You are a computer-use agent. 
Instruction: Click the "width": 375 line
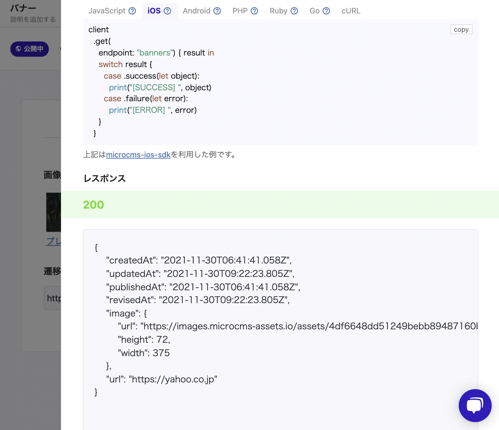point(144,353)
